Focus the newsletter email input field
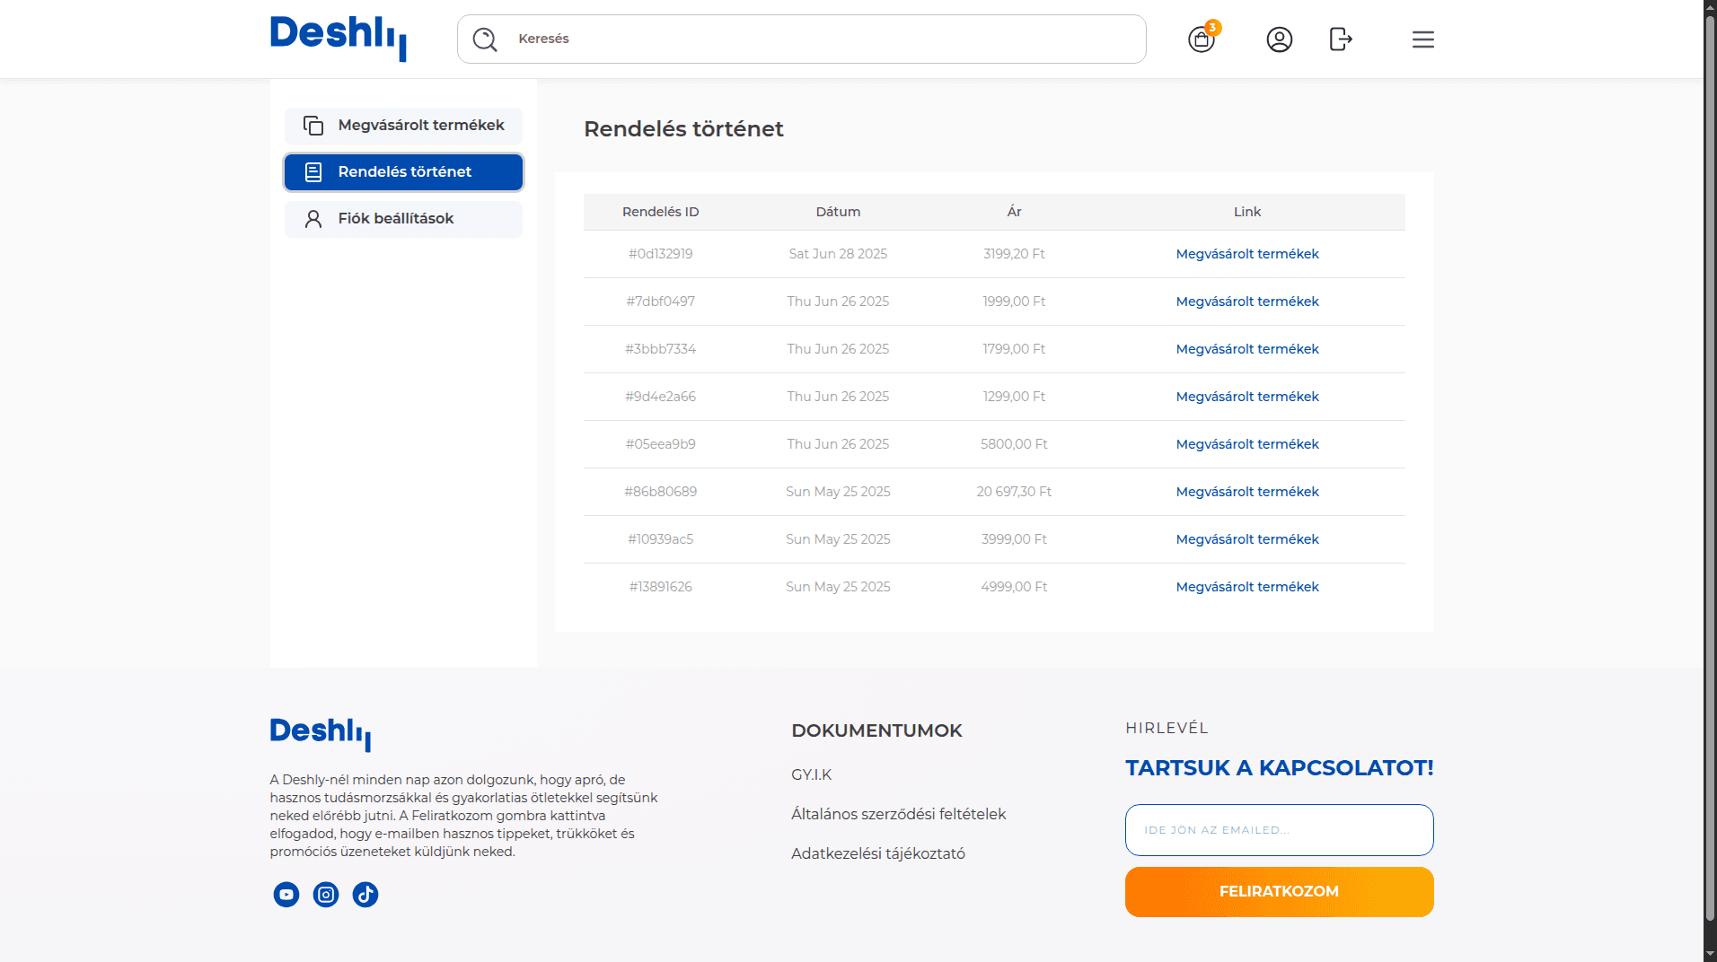1717x962 pixels. [x=1279, y=830]
